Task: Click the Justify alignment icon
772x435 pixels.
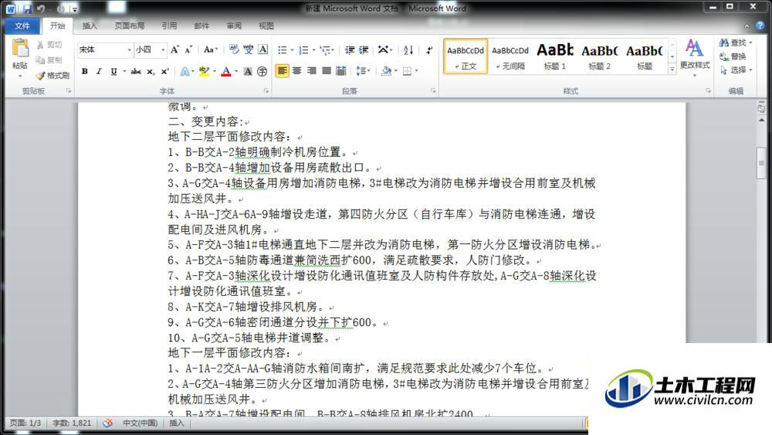Action: point(327,71)
